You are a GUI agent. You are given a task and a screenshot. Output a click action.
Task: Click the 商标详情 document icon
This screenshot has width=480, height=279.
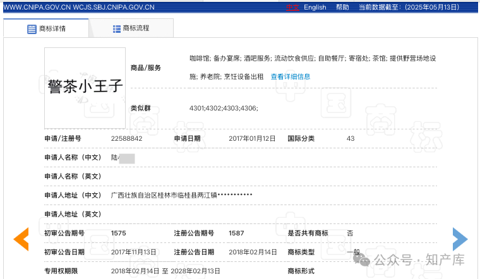tap(32, 29)
